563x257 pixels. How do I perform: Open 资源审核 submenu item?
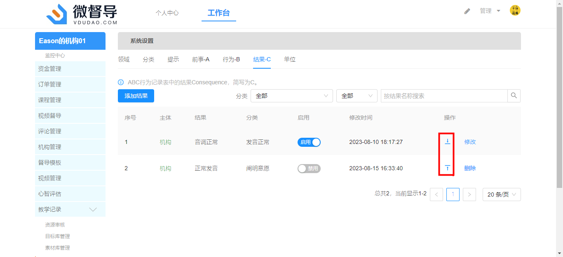point(55,225)
